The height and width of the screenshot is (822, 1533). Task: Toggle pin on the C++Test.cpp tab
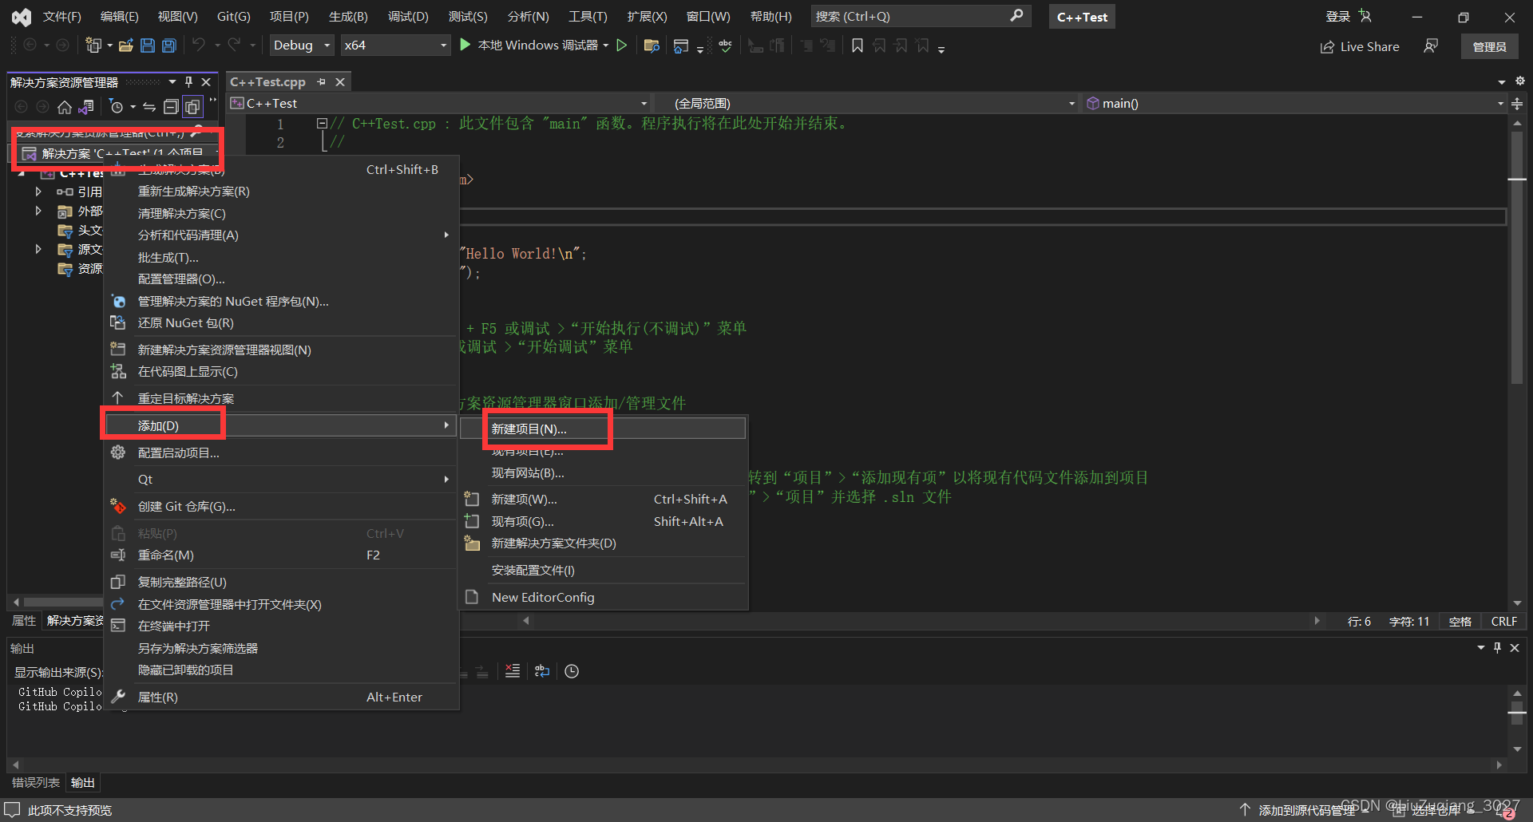click(x=322, y=81)
